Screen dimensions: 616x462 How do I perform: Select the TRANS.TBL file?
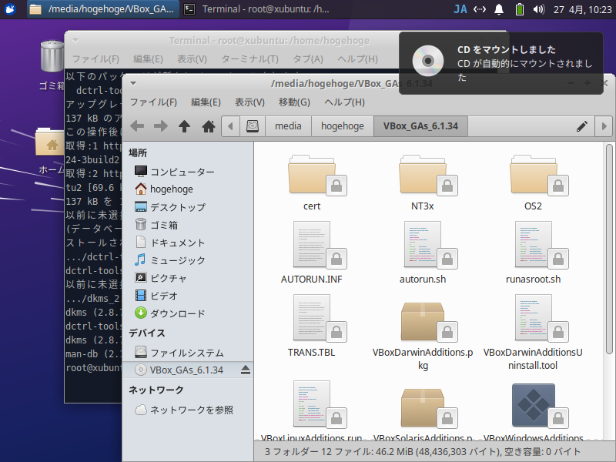click(312, 326)
